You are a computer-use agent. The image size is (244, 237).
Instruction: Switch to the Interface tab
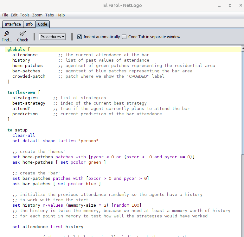tap(13, 24)
